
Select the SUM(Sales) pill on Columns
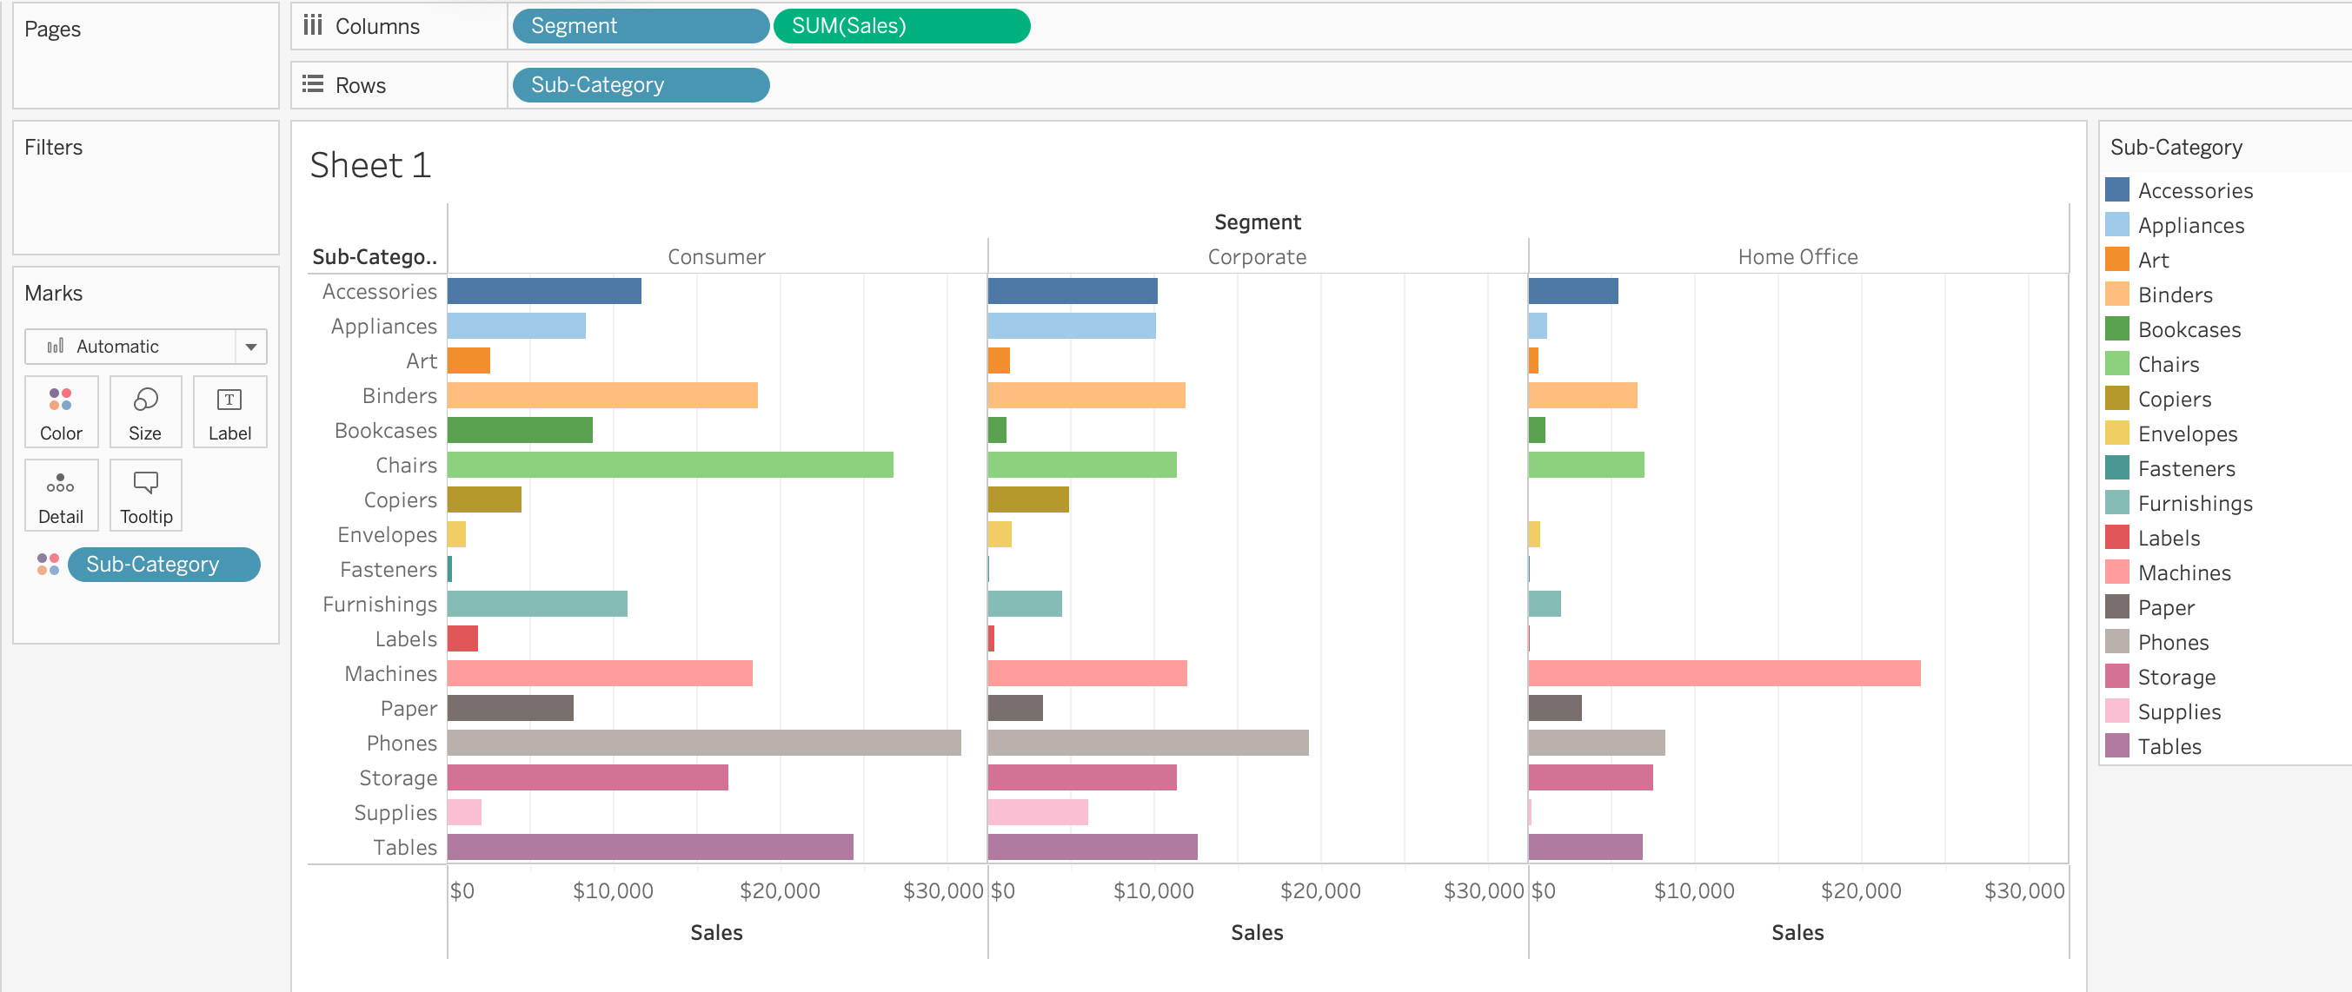[900, 25]
